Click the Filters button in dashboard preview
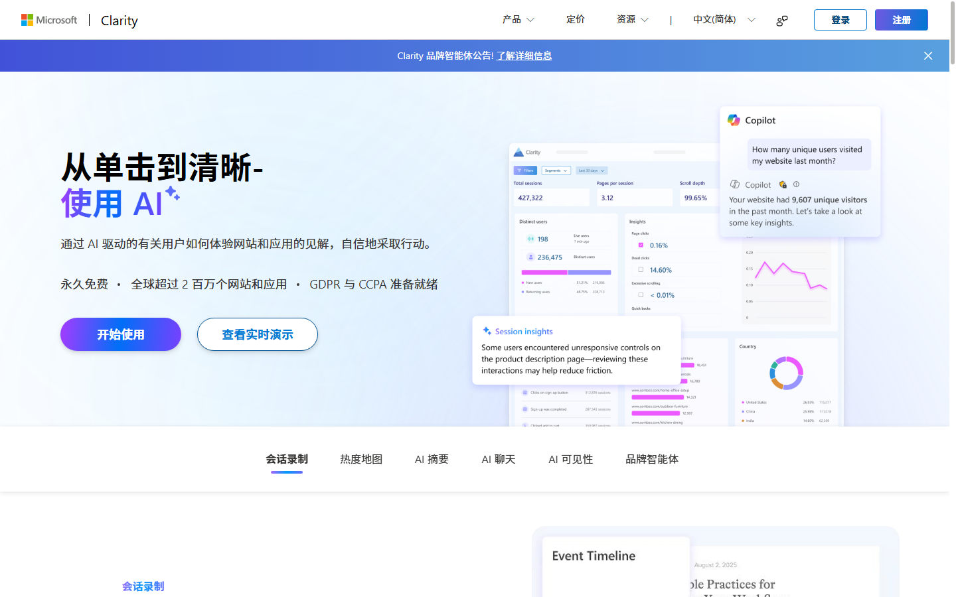 (525, 170)
